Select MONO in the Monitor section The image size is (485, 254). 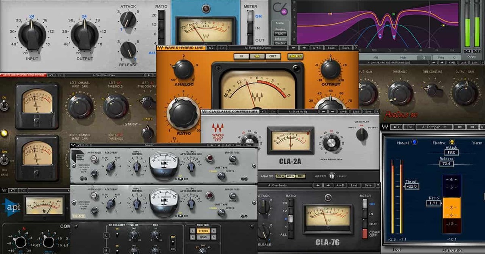click(x=203, y=237)
